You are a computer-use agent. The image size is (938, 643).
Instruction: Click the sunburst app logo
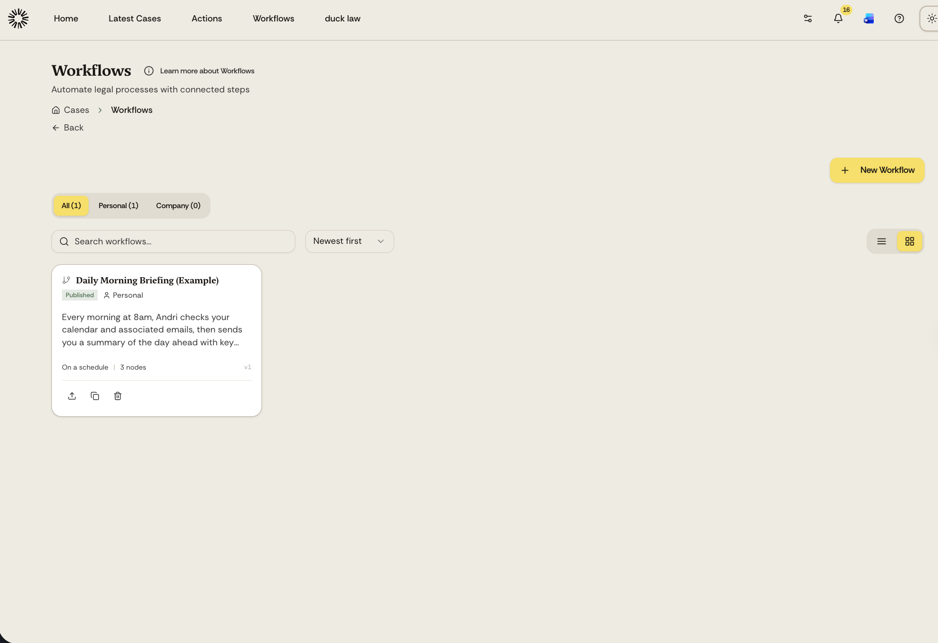point(18,19)
